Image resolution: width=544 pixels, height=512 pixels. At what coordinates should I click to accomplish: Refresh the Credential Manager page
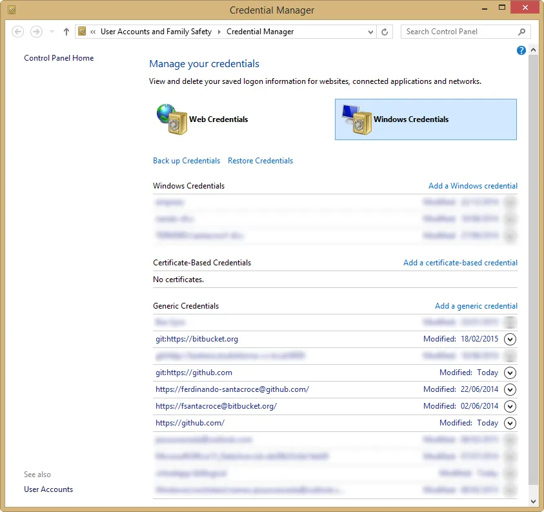385,32
